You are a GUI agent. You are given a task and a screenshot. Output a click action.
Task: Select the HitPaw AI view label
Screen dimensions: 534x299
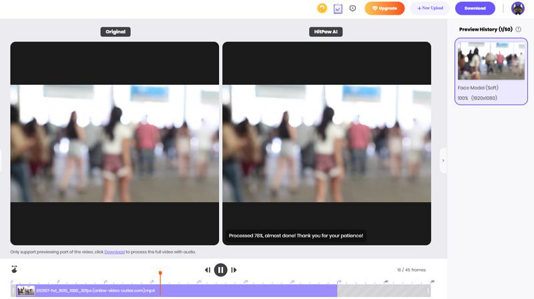[x=326, y=31]
